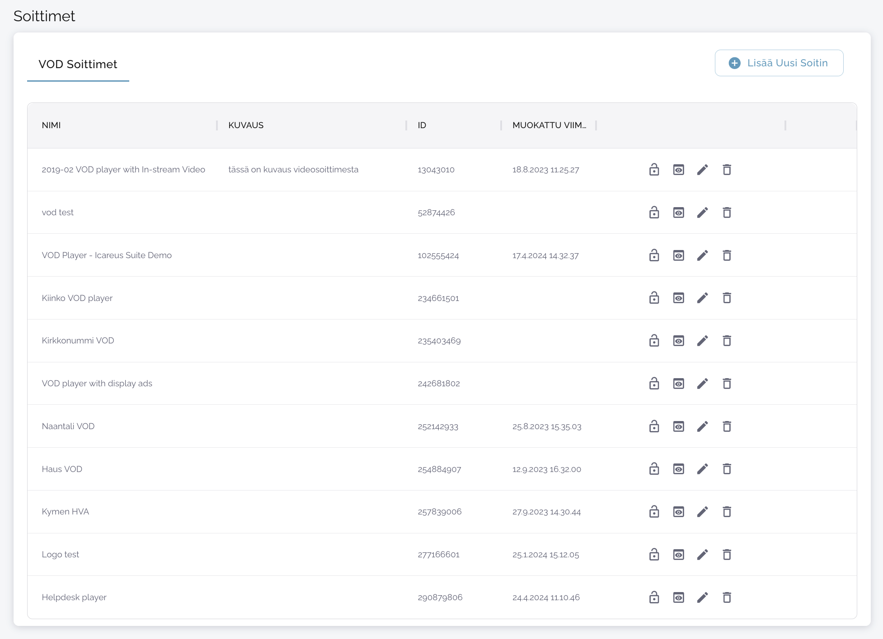Click lock icon on vod test row
Viewport: 883px width, 639px height.
654,213
